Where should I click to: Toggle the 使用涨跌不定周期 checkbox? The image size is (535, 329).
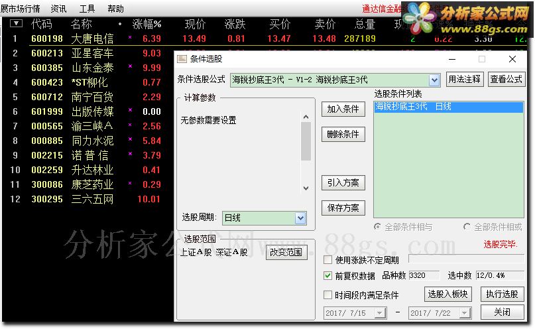click(327, 260)
